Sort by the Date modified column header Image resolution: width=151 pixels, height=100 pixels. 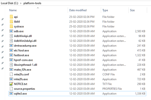(x=78, y=10)
